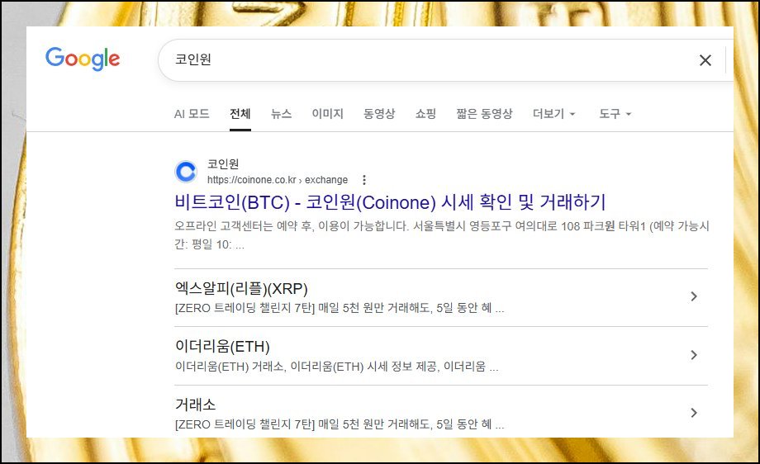Open the 엑스알피(리플)(XRP) sitelink
760x464 pixels.
[241, 289]
